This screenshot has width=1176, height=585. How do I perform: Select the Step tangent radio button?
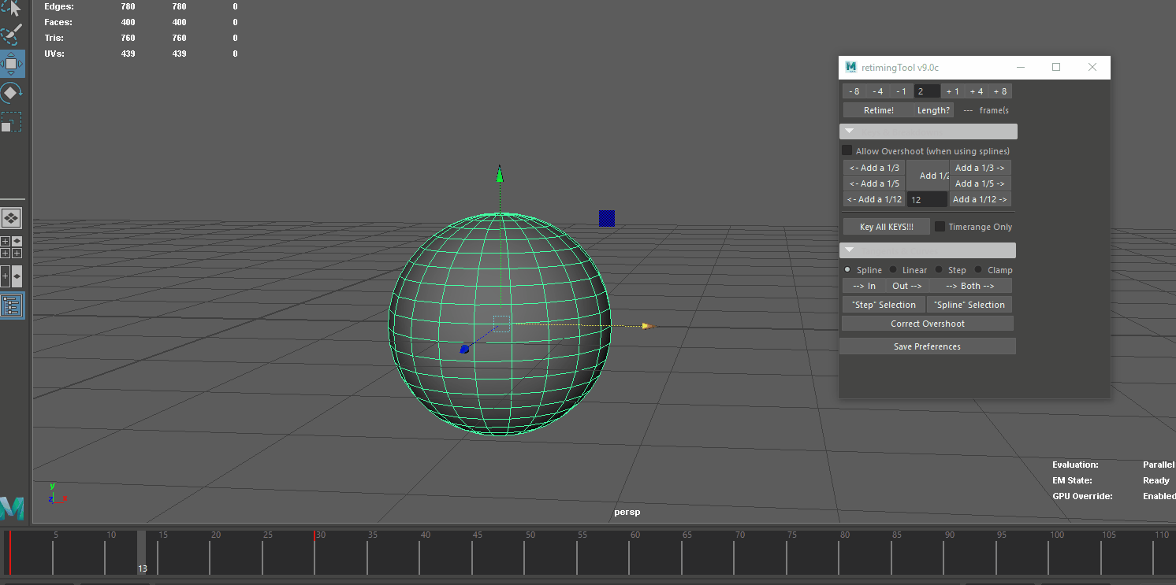939,269
